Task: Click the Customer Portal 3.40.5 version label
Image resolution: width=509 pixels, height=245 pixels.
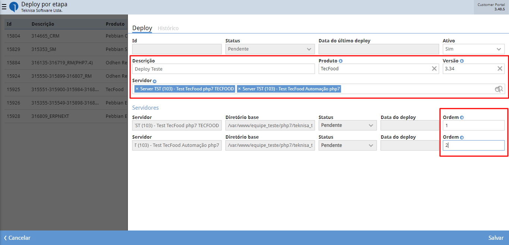Action: coord(491,7)
